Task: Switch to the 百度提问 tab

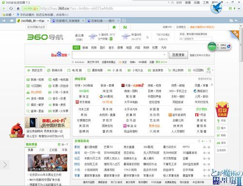Action: (x=68, y=21)
